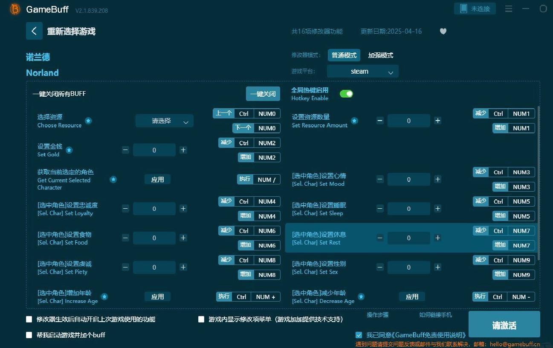The width and height of the screenshot is (553, 348).
Task: Click 增加 NUM2 hotkey for Set Gold
Action: point(259,157)
